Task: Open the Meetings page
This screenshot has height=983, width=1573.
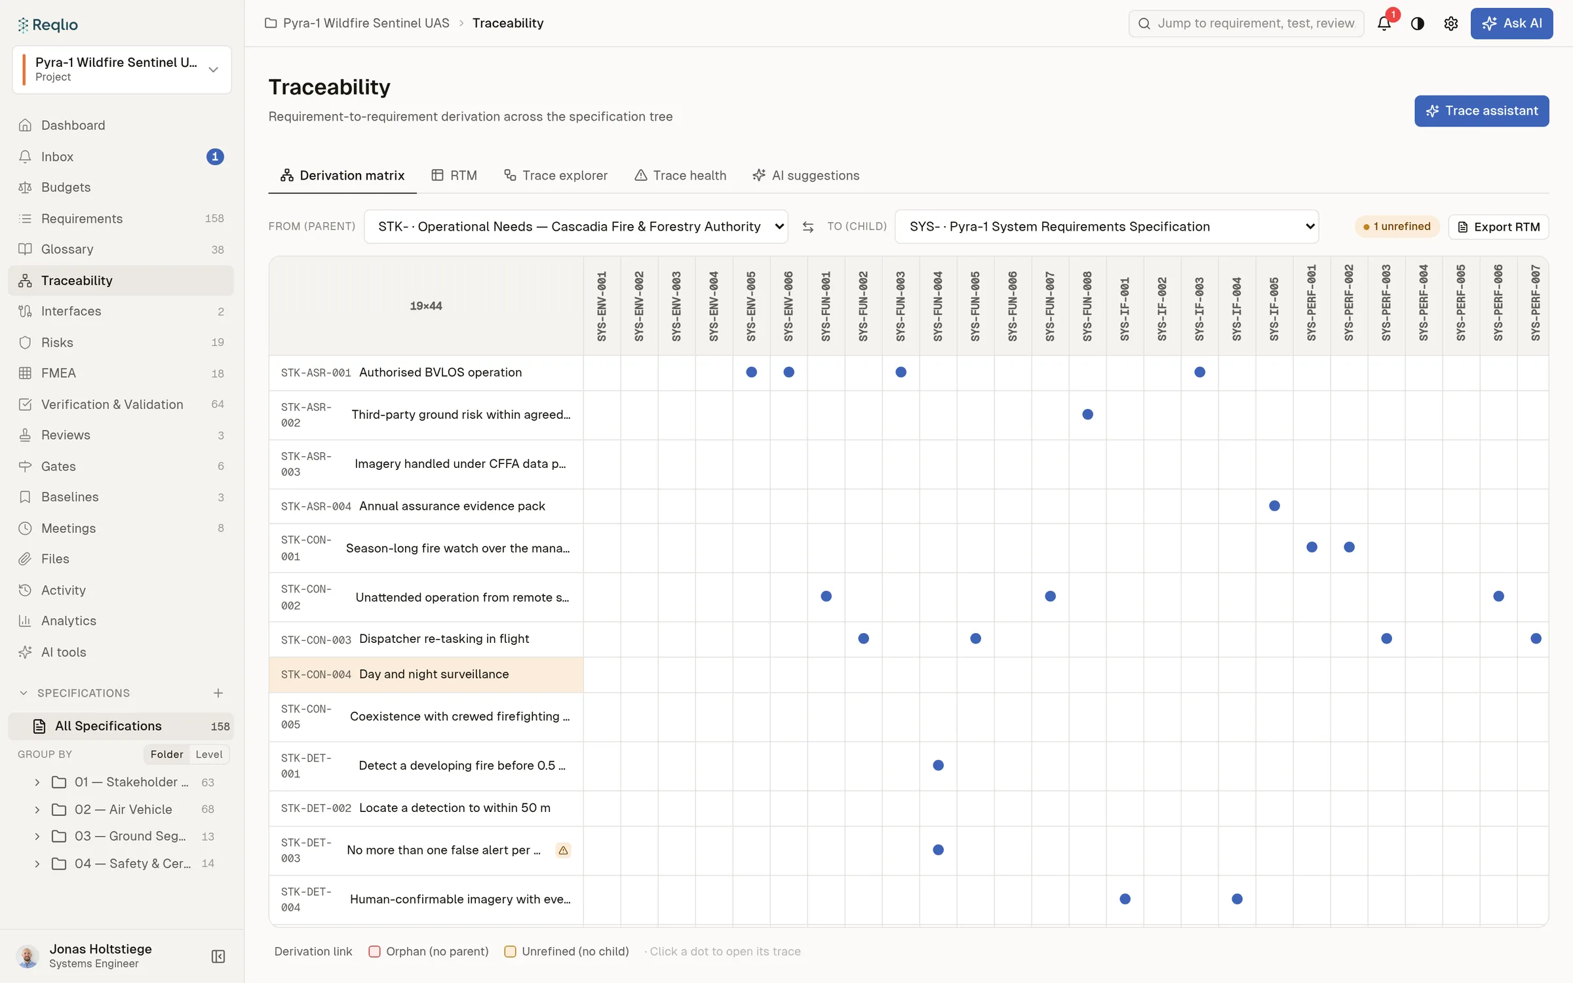Action: (x=121, y=528)
